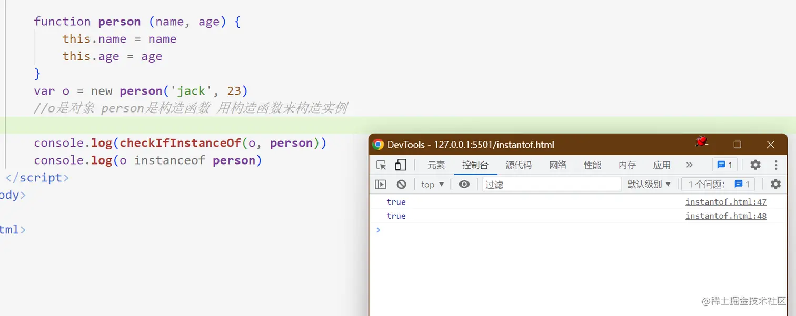
Task: Switch to the 源代码 tab
Action: [519, 165]
